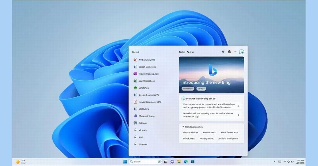Open the Bing chat icon in search panel header
Viewport: 318px width, 166px height.
point(241,52)
